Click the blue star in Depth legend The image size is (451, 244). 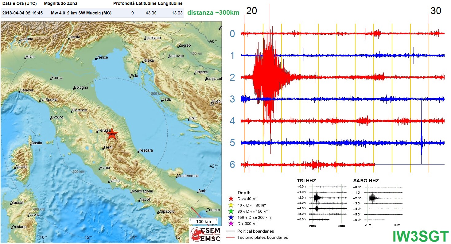[231, 218]
